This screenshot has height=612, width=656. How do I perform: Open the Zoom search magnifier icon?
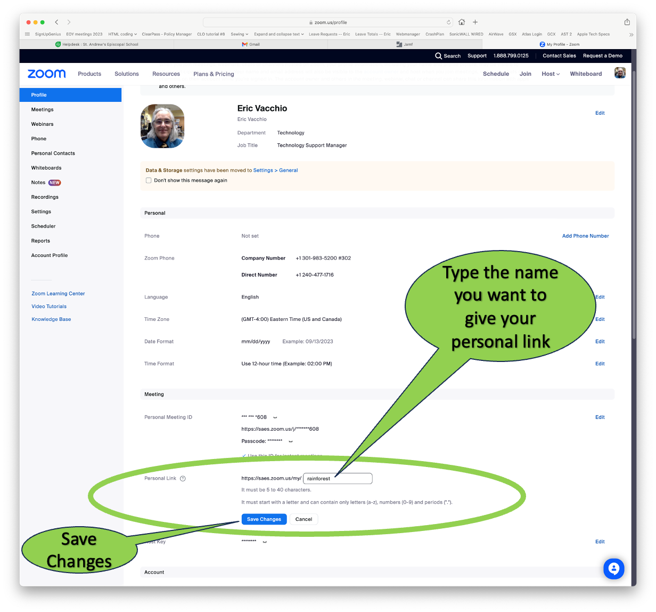tap(438, 55)
